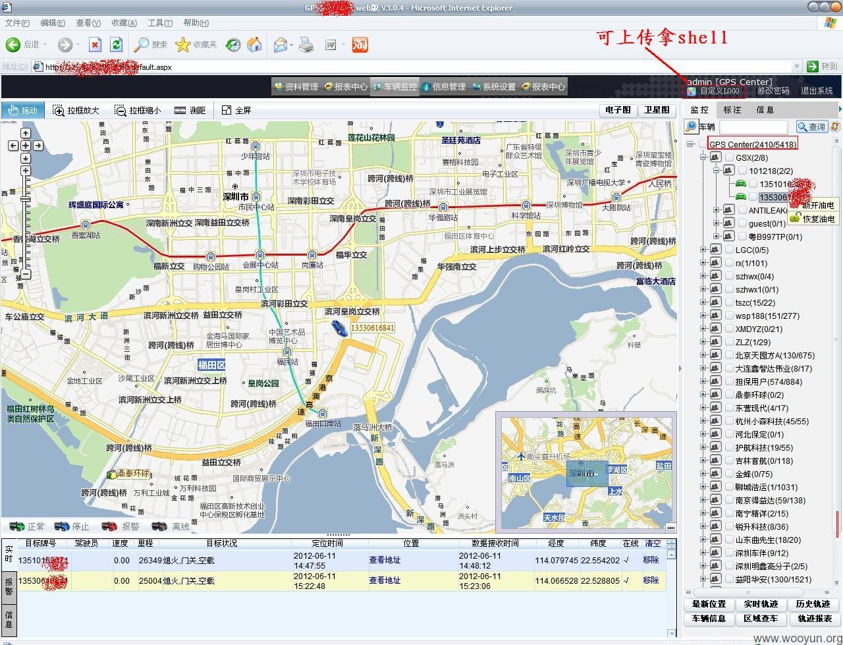Collapse the overview mini-map via its corner button
843x645 pixels.
tap(670, 528)
